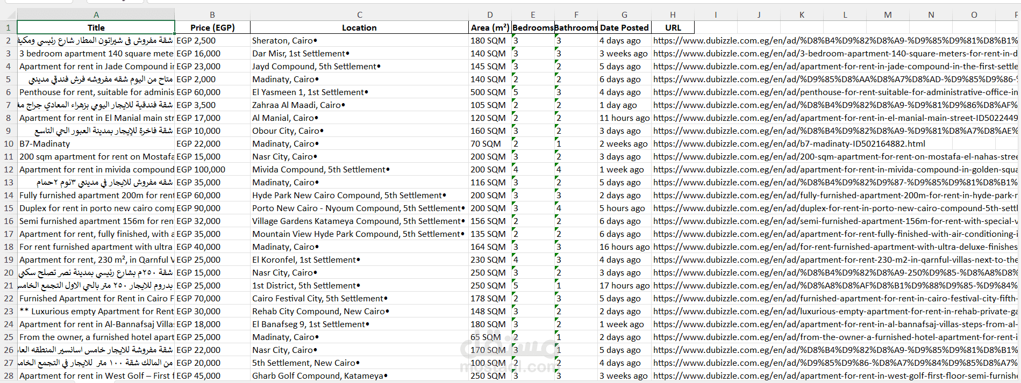The width and height of the screenshot is (1021, 383).
Task: Select column A header
Action: pos(96,15)
